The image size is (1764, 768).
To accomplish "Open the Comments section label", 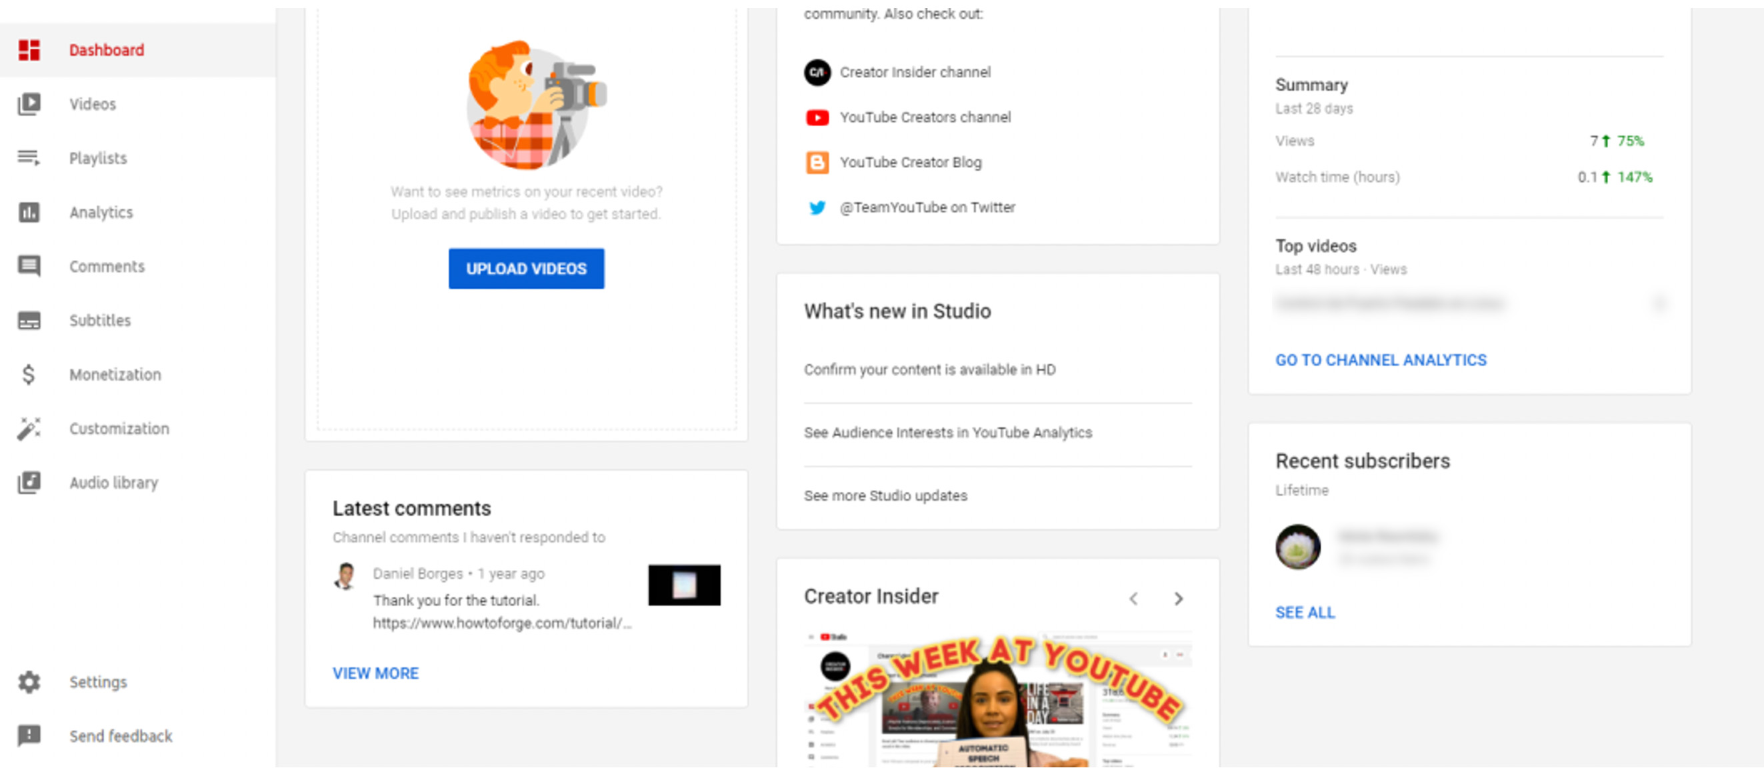I will click(x=107, y=266).
